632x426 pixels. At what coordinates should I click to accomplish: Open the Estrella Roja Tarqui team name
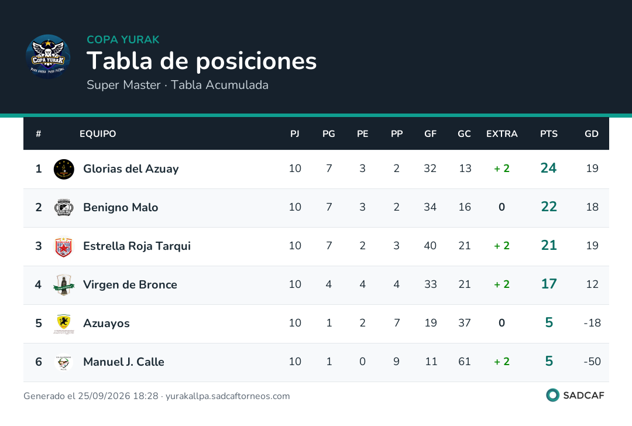pos(136,246)
